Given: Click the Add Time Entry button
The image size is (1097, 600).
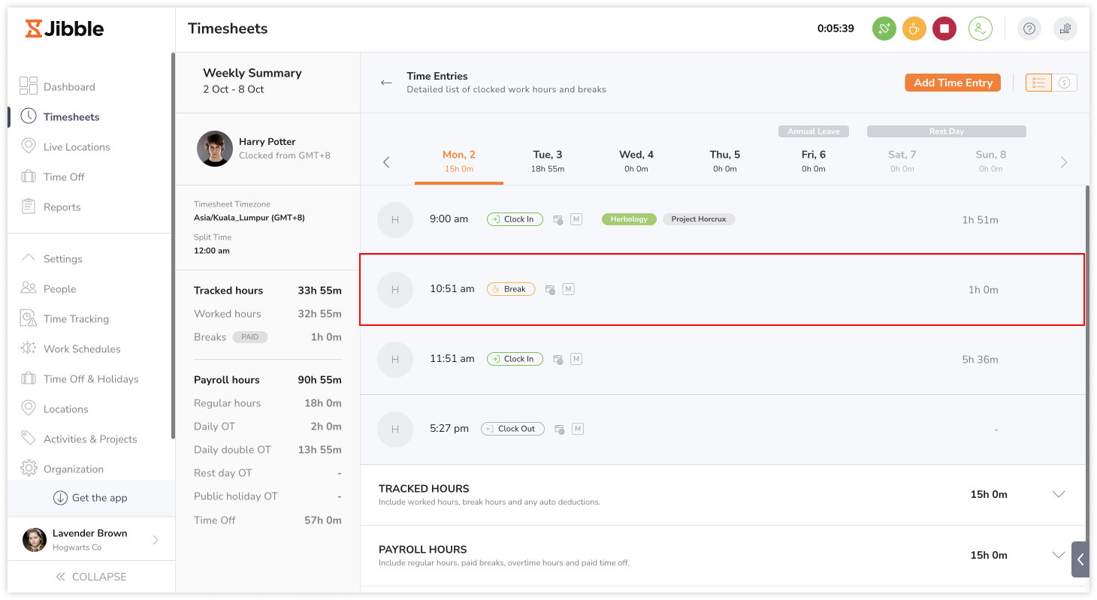Looking at the screenshot, I should click(x=953, y=83).
